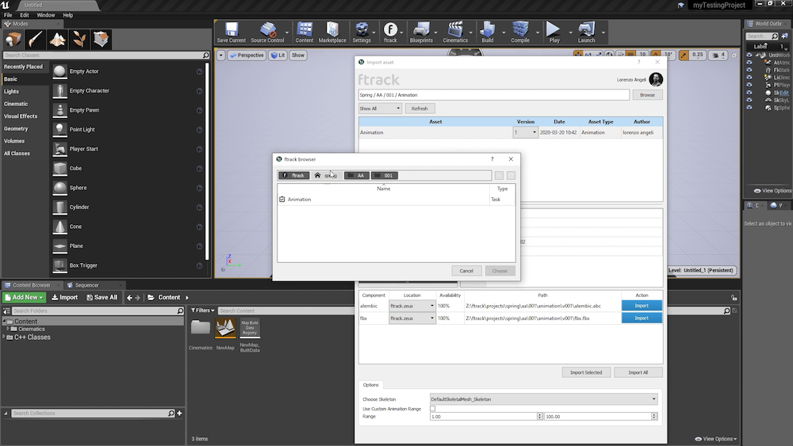793x446 pixels.
Task: Start Play in the editor toolbar
Action: pyautogui.click(x=554, y=32)
